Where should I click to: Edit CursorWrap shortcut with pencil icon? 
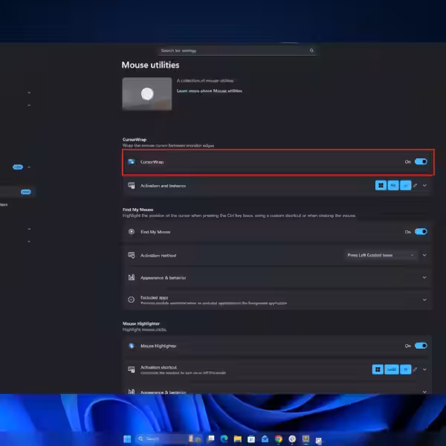click(x=416, y=185)
